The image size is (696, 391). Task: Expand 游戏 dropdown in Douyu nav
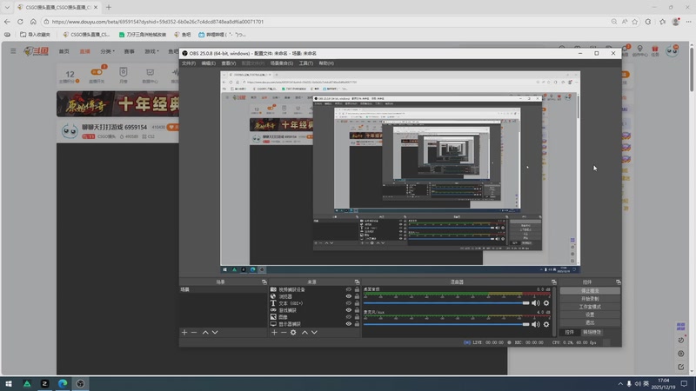tap(151, 51)
